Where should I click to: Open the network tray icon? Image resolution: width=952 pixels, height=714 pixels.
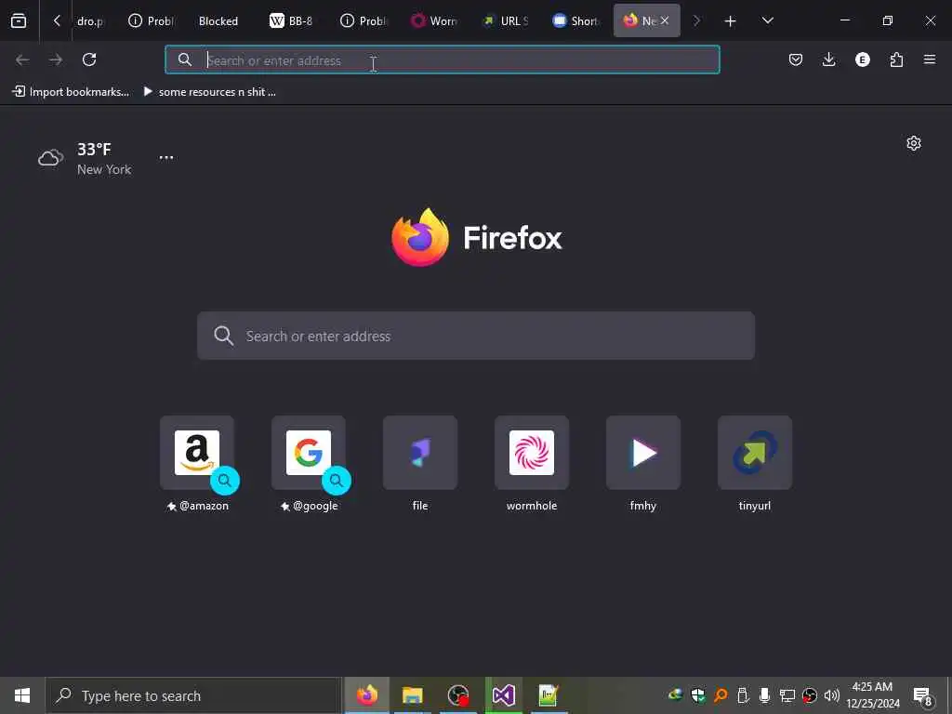tap(787, 695)
